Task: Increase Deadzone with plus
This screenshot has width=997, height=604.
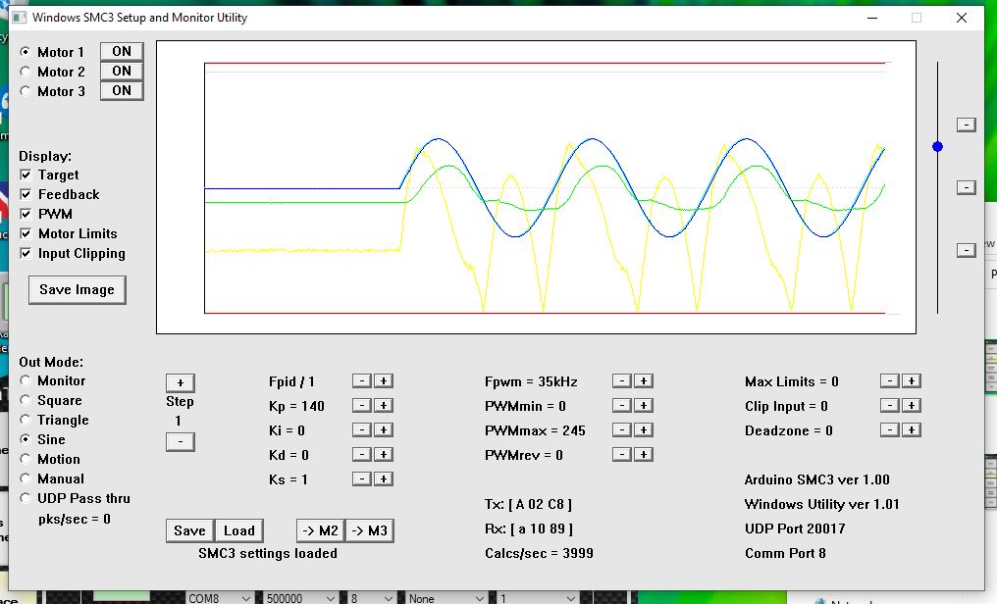Action: [x=912, y=430]
